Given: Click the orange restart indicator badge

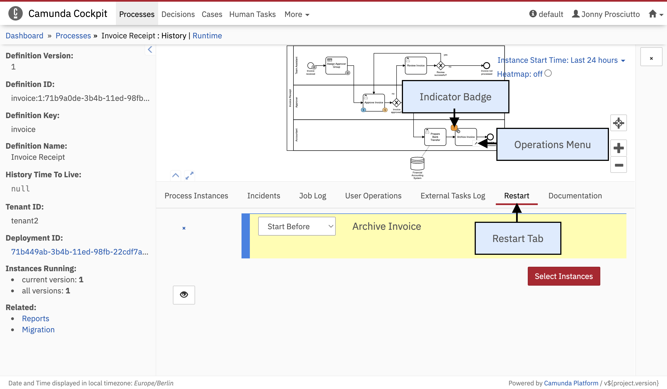Looking at the screenshot, I should tap(454, 128).
